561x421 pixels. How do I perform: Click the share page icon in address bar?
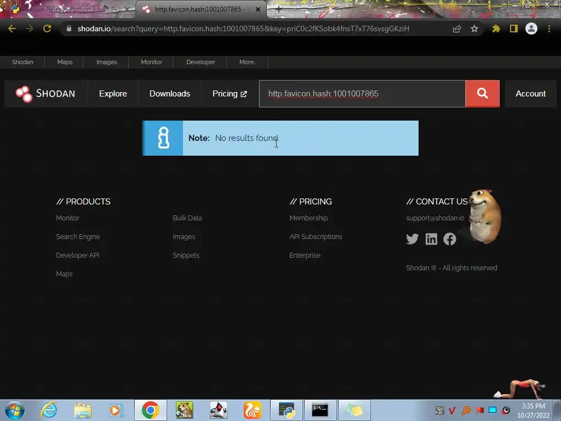(457, 29)
